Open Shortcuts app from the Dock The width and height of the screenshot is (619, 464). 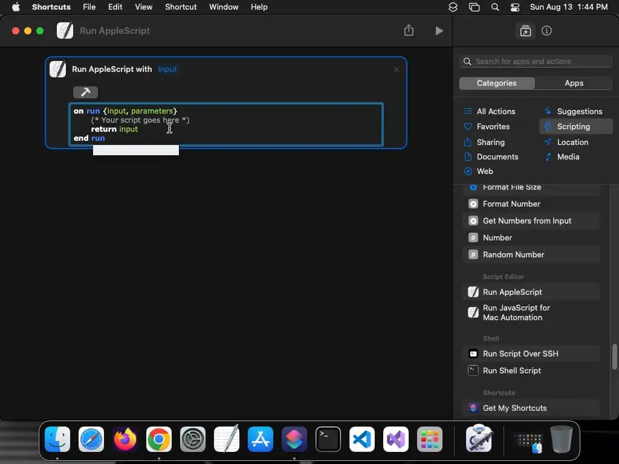(294, 439)
